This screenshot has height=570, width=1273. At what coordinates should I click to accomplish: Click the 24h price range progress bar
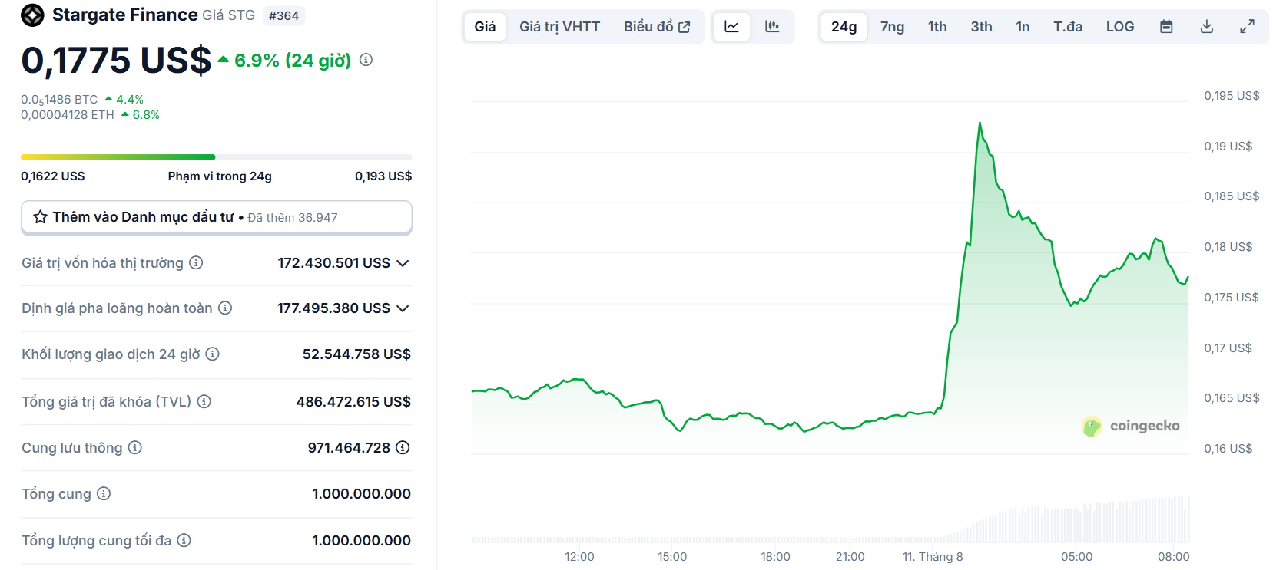(x=217, y=157)
